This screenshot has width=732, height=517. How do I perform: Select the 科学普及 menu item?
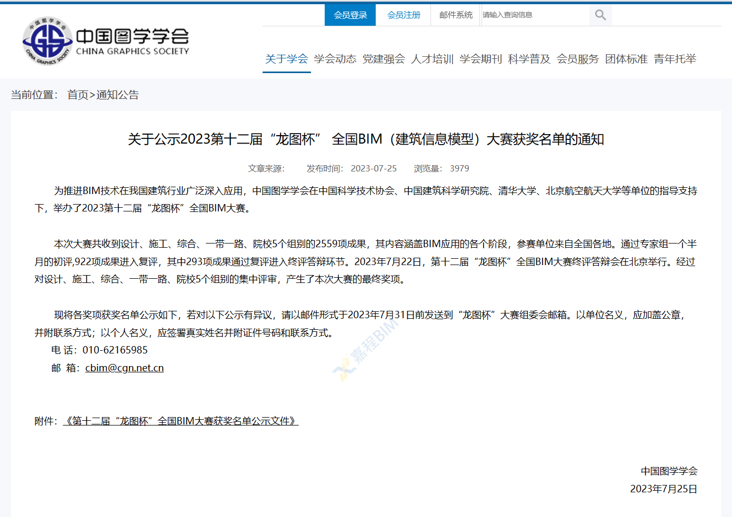tap(529, 59)
